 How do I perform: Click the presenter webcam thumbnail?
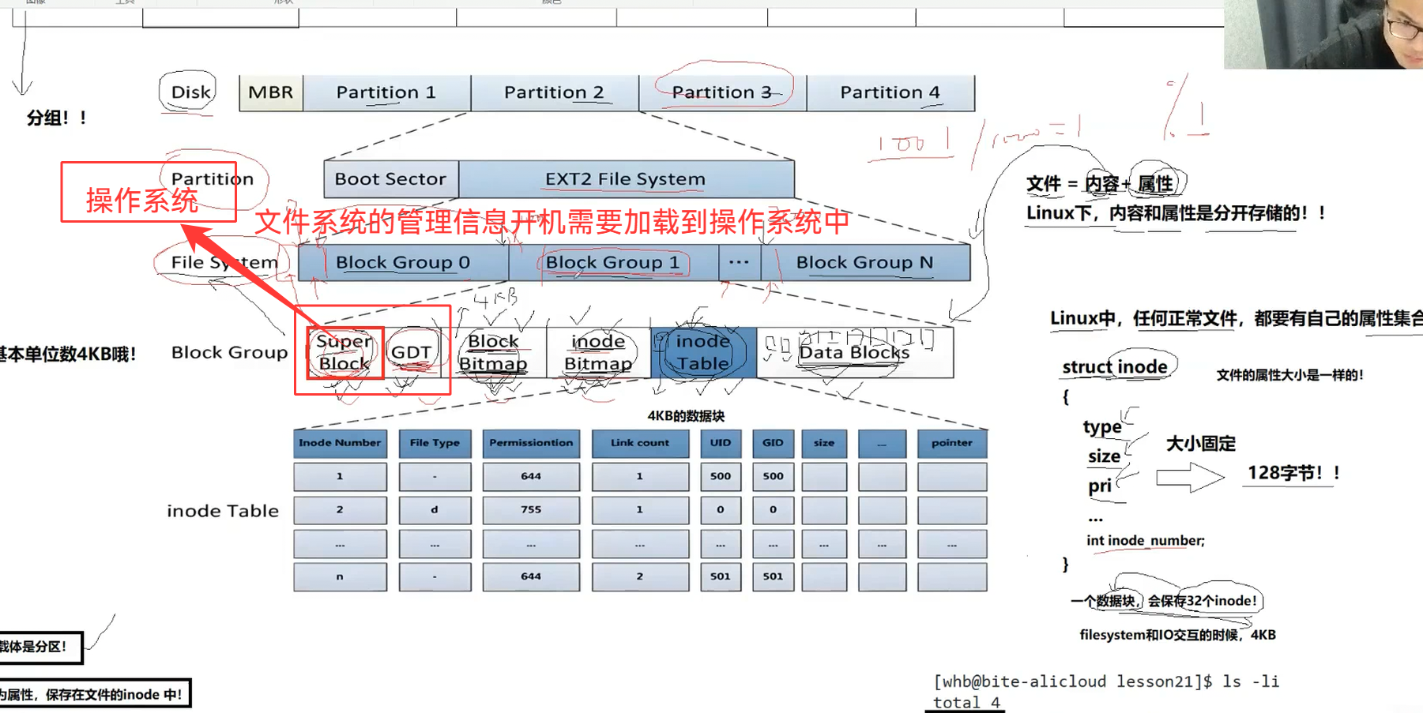[1323, 34]
